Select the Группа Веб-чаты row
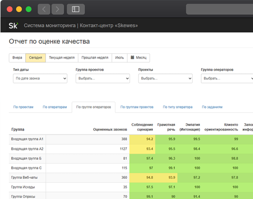Image resolution: width=253 pixels, height=199 pixels. (x=131, y=177)
